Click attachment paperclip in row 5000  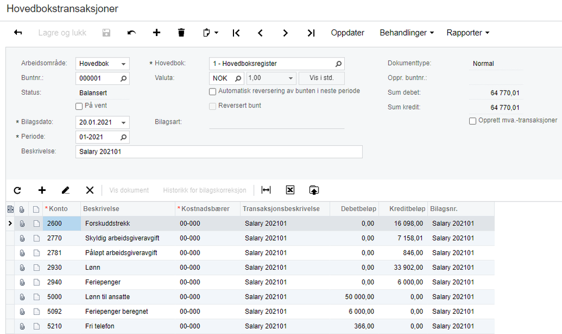tap(23, 297)
